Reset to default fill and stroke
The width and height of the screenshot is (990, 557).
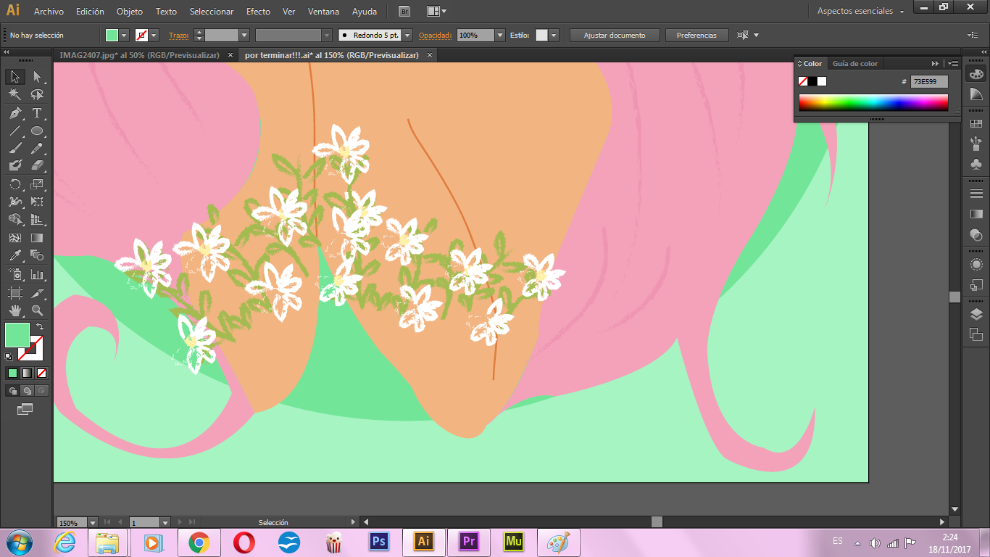coord(9,356)
